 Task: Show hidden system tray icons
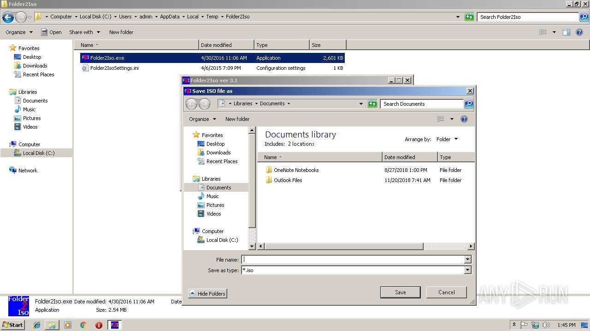coord(514,325)
